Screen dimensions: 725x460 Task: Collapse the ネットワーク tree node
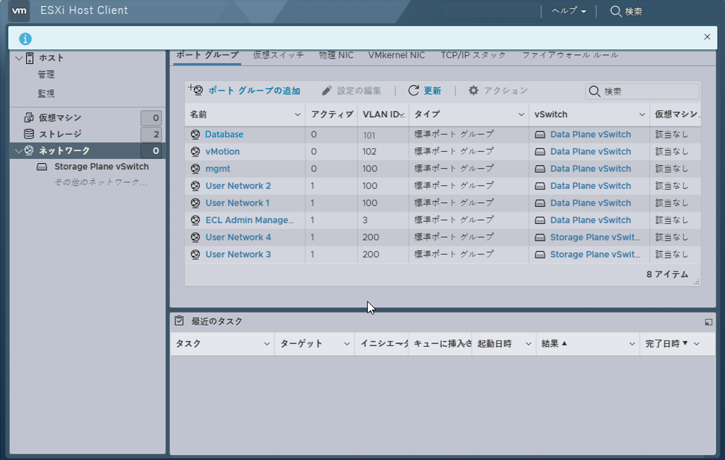click(19, 150)
